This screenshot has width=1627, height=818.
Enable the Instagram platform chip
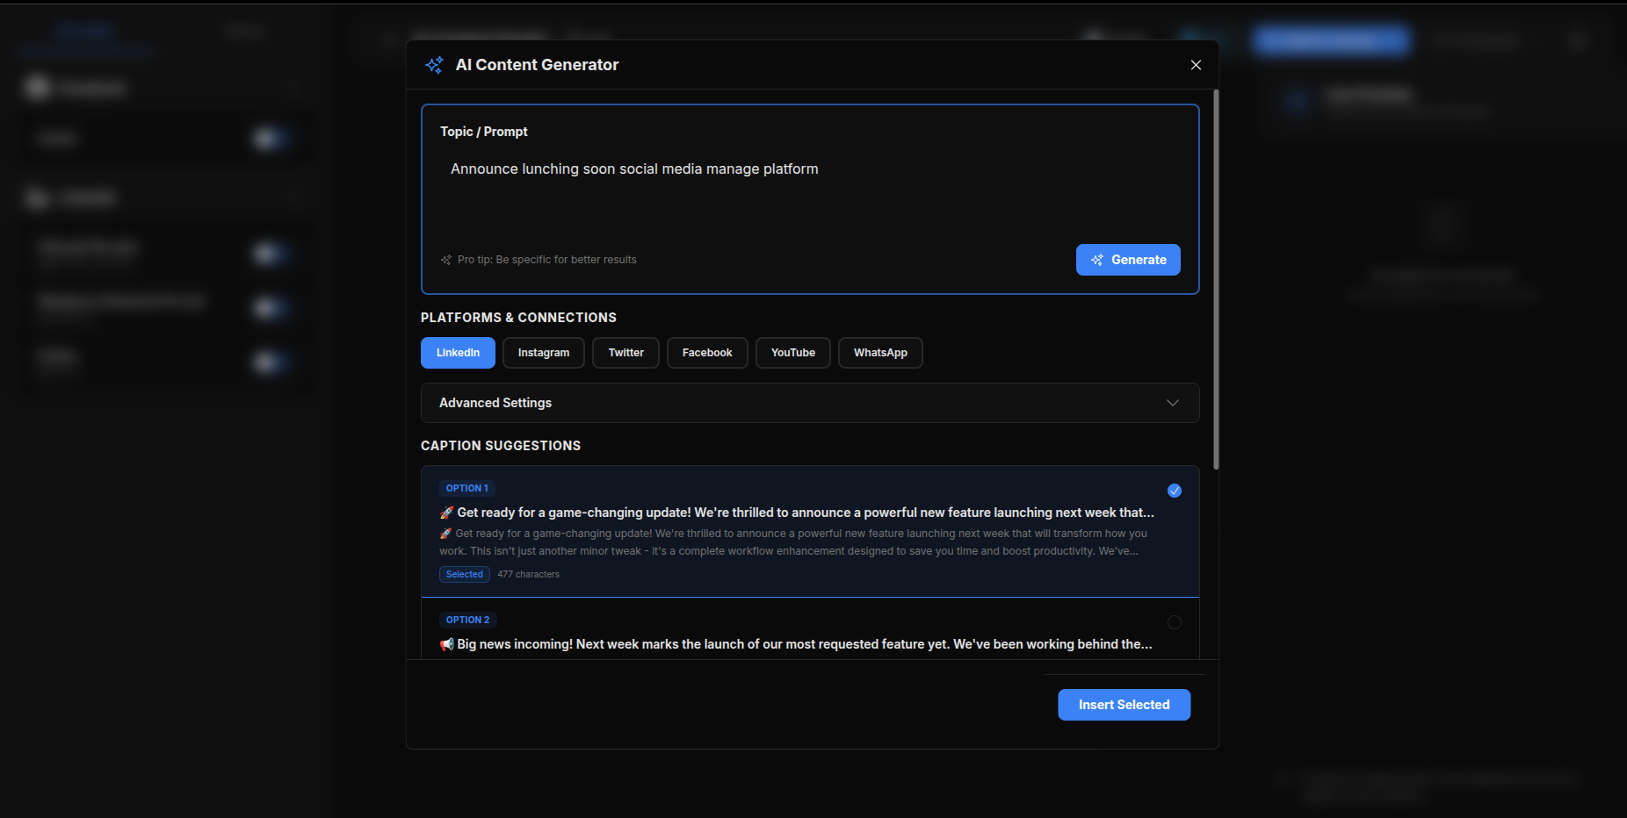coord(543,353)
